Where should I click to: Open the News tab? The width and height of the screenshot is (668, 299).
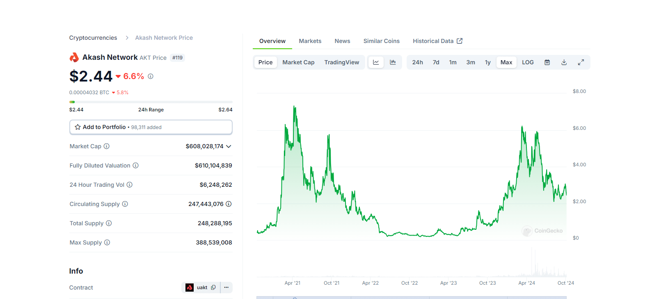(x=342, y=41)
